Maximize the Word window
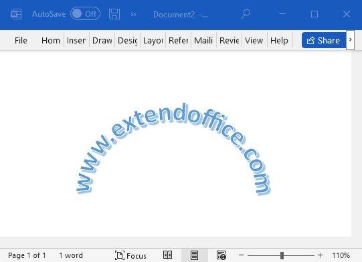 pos(314,14)
